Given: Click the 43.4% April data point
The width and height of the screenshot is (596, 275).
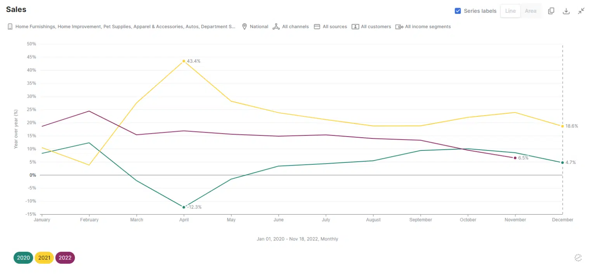Looking at the screenshot, I should [184, 61].
